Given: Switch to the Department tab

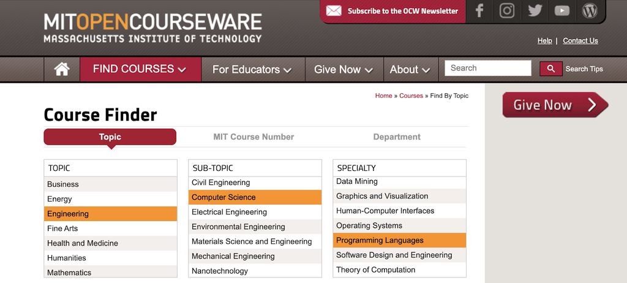Looking at the screenshot, I should click(397, 137).
